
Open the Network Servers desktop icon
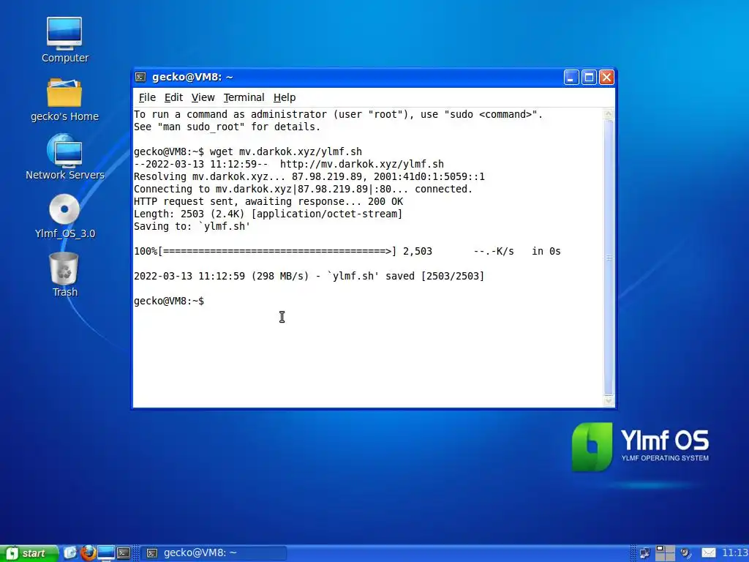point(65,157)
